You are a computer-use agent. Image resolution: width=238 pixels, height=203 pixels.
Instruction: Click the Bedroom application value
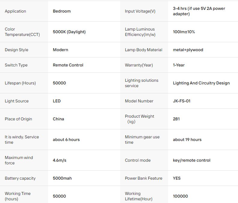point(62,11)
